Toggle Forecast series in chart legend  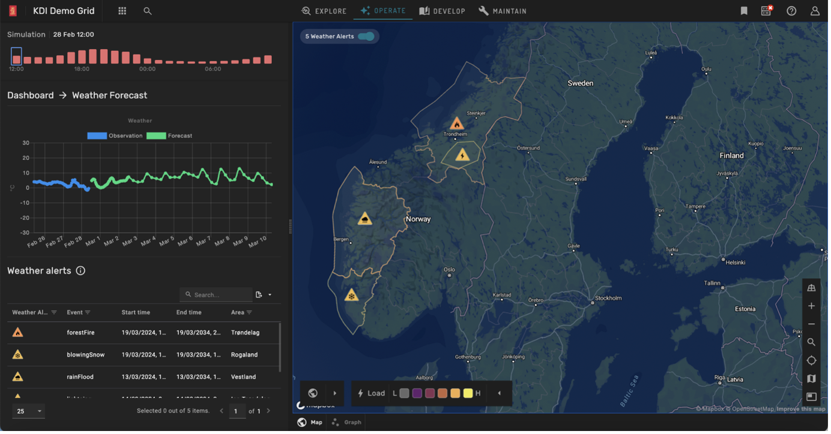tap(170, 137)
